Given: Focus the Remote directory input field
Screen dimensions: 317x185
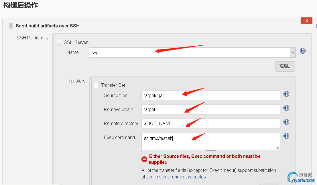Looking at the screenshot, I should click(211, 123).
